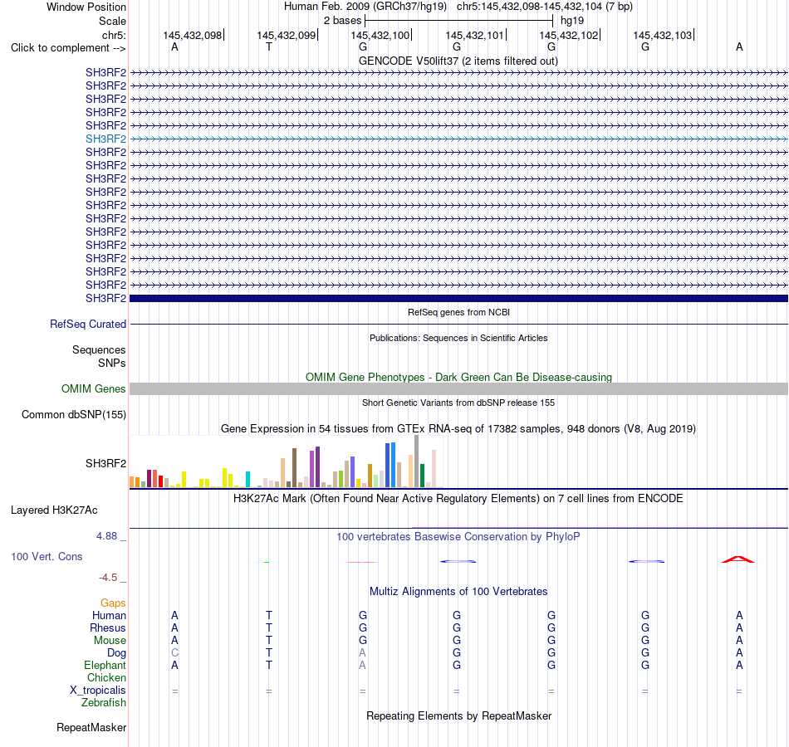
Task: Click the gray OMIM Genes item bar
Action: tap(458, 388)
